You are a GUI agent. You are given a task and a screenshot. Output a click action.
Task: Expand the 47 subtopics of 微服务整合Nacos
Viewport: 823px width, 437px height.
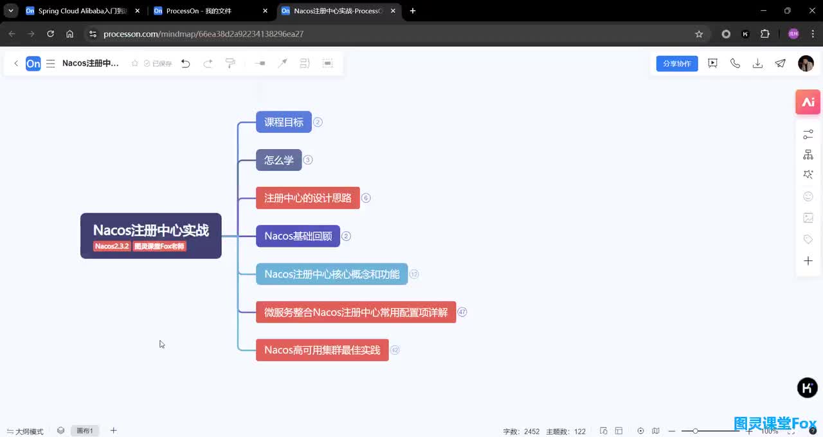click(462, 312)
